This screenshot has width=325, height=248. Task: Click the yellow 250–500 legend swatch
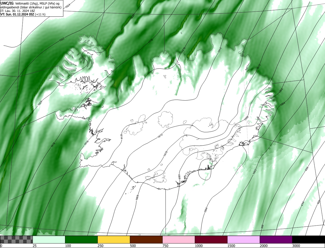click(114, 240)
